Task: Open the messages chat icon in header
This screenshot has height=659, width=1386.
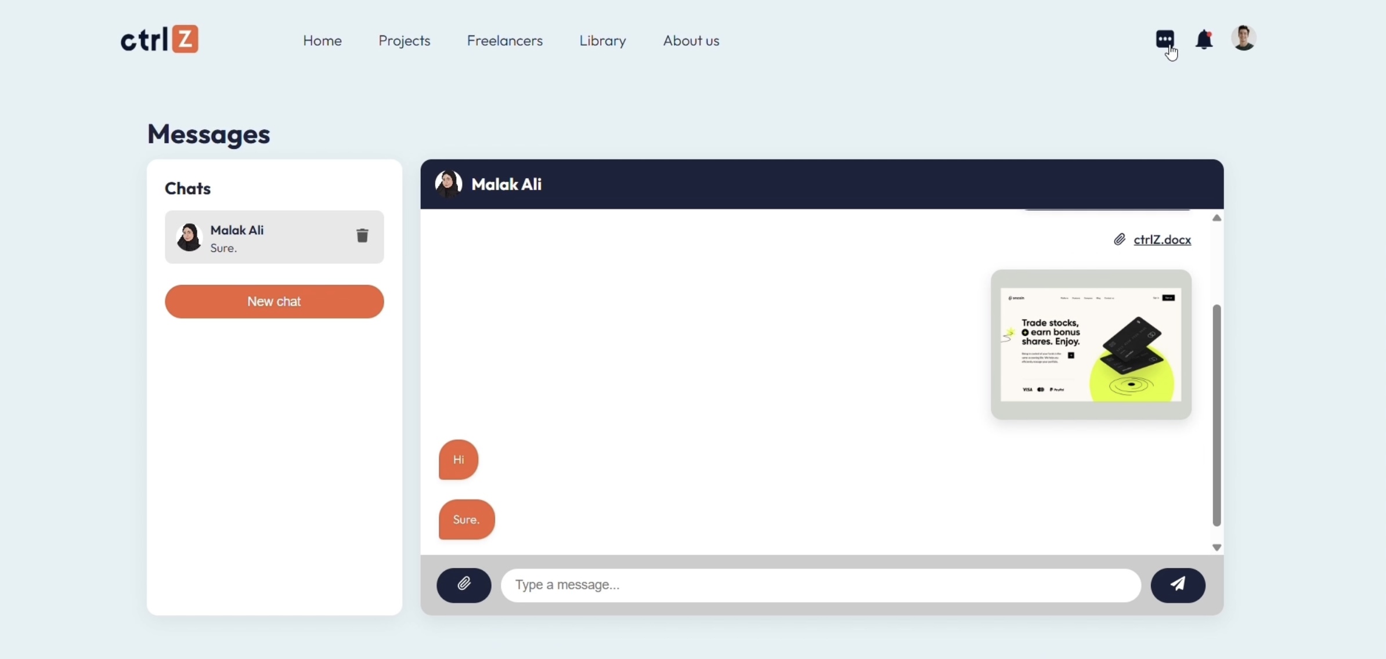Action: 1164,39
